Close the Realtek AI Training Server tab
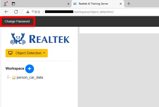 121,4
